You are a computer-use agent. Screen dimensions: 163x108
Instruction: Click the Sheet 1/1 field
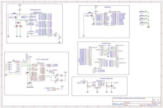(x=156, y=103)
